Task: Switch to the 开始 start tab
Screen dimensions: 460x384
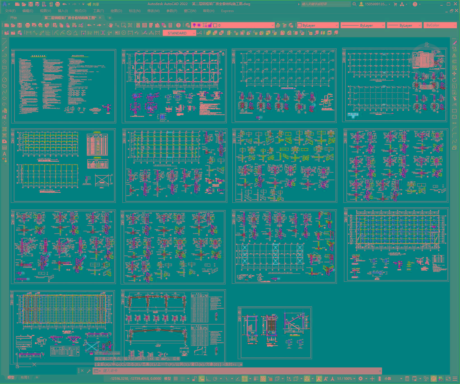Action: click(x=13, y=18)
